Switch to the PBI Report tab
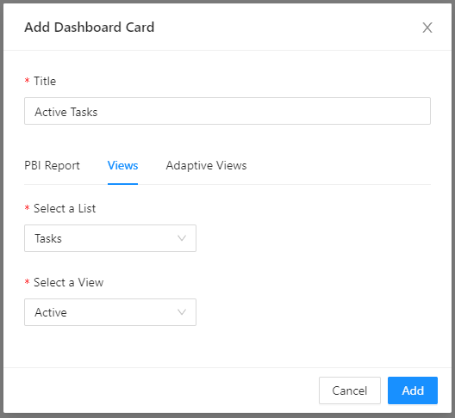455x418 pixels. (52, 166)
